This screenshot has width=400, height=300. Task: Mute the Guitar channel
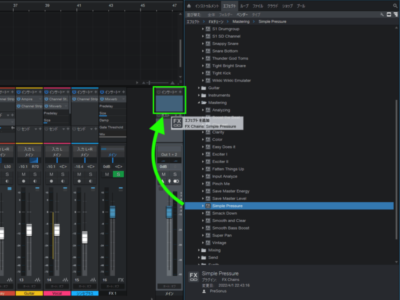(x=23, y=174)
